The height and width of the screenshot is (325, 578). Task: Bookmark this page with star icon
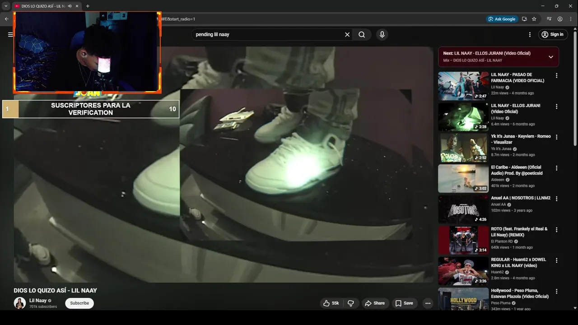534,19
